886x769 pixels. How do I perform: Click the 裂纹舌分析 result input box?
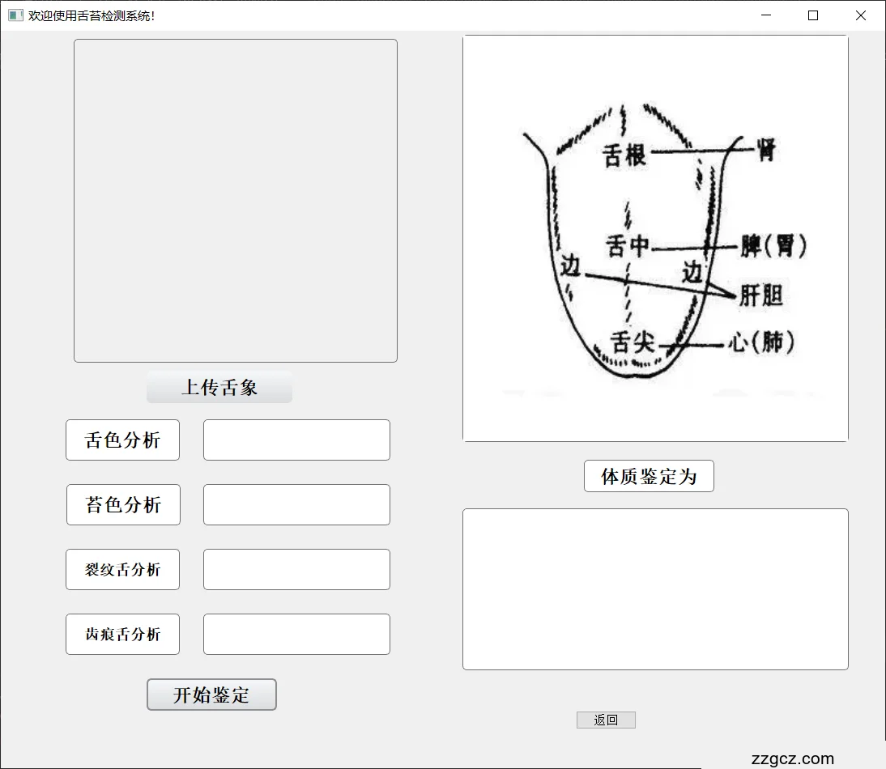(296, 570)
